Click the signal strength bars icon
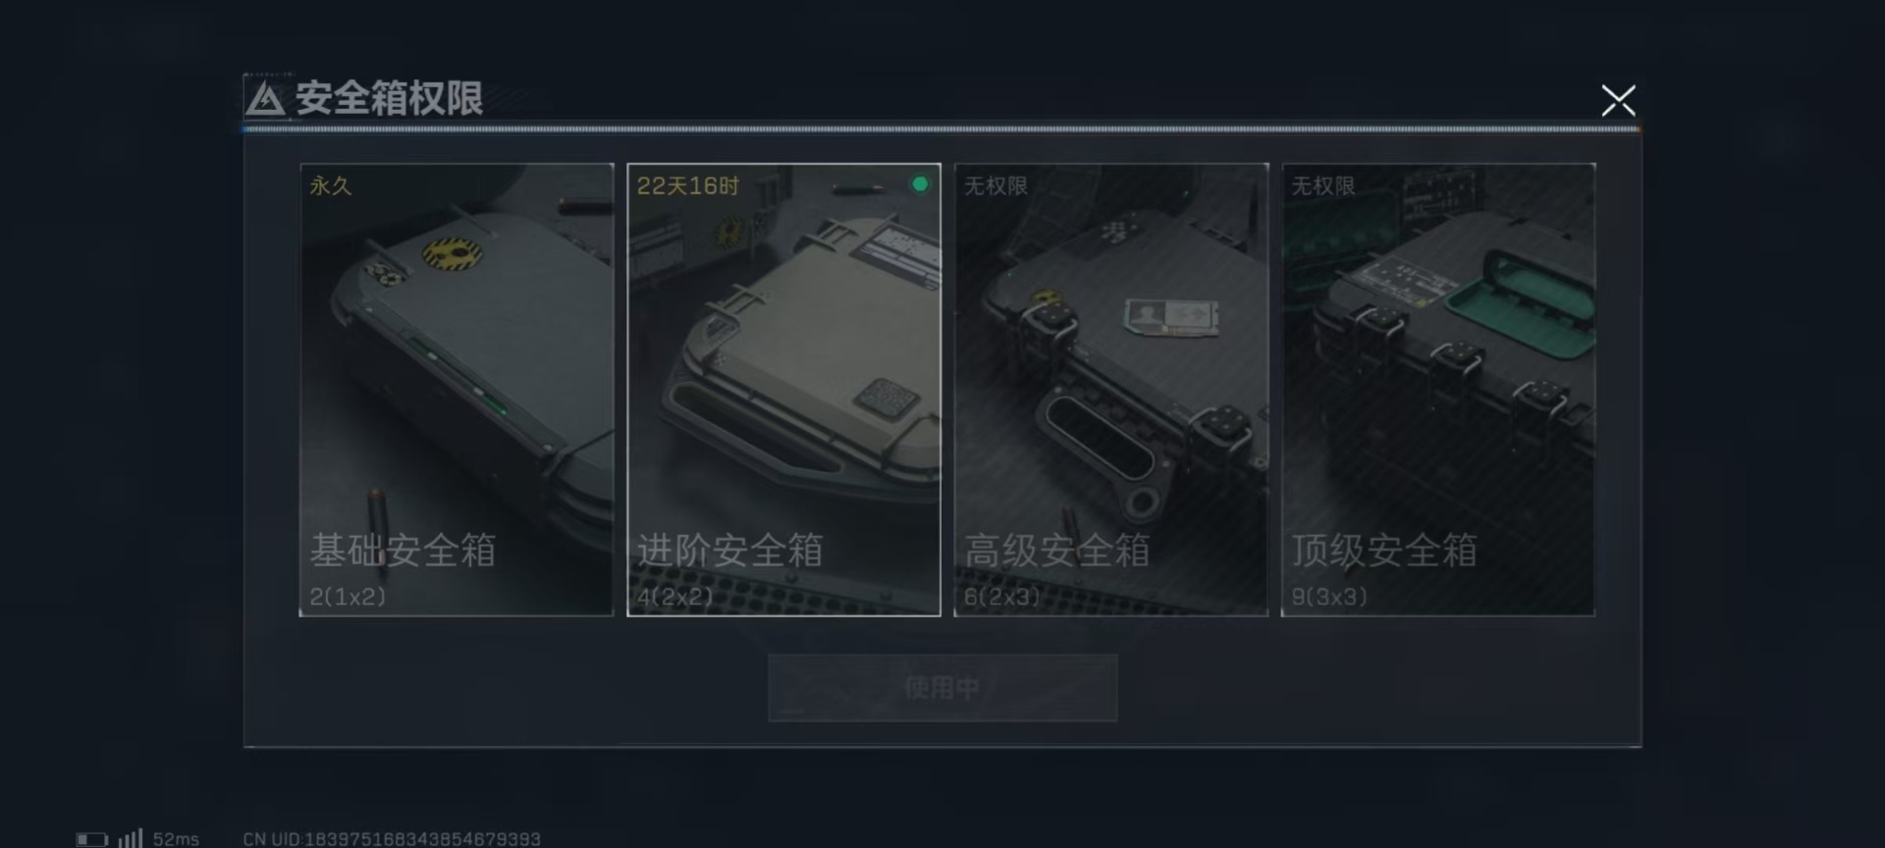This screenshot has height=848, width=1885. tap(131, 838)
